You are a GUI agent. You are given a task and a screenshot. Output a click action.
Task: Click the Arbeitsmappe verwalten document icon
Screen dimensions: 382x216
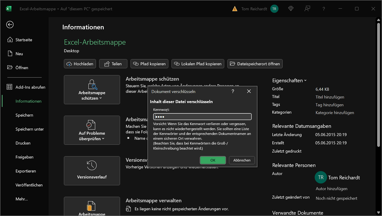pyautogui.click(x=129, y=209)
